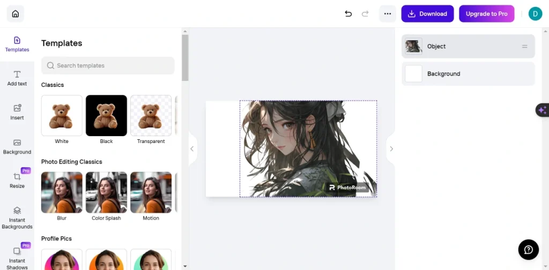Viewport: 549px width, 270px height.
Task: Choose the pink-circle profile pic template
Action: click(x=62, y=259)
